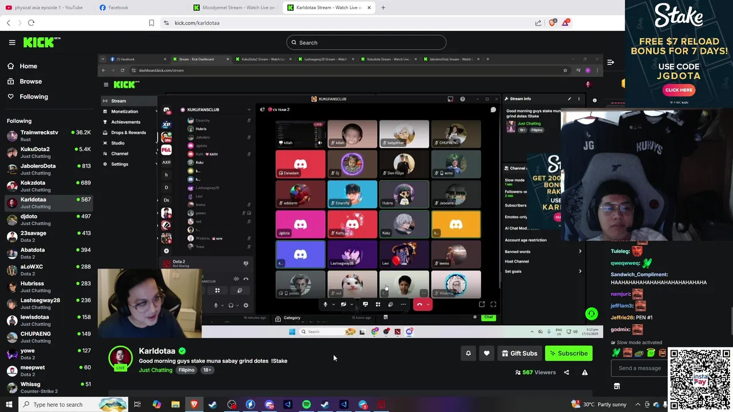Viewport: 733px width, 412px height.
Task: Click the Filipino language tag
Action: click(186, 370)
